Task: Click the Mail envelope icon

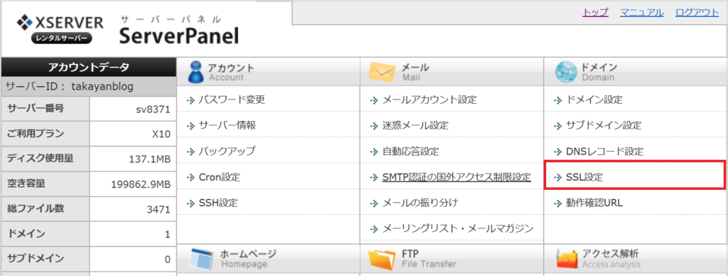Action: click(x=382, y=72)
